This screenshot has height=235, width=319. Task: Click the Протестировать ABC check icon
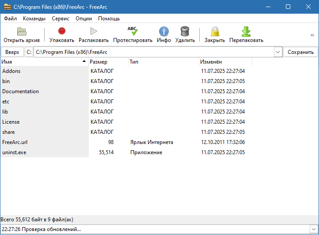(133, 31)
